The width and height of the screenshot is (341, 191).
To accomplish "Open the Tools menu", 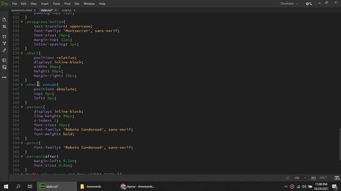I will pyautogui.click(x=56, y=4).
